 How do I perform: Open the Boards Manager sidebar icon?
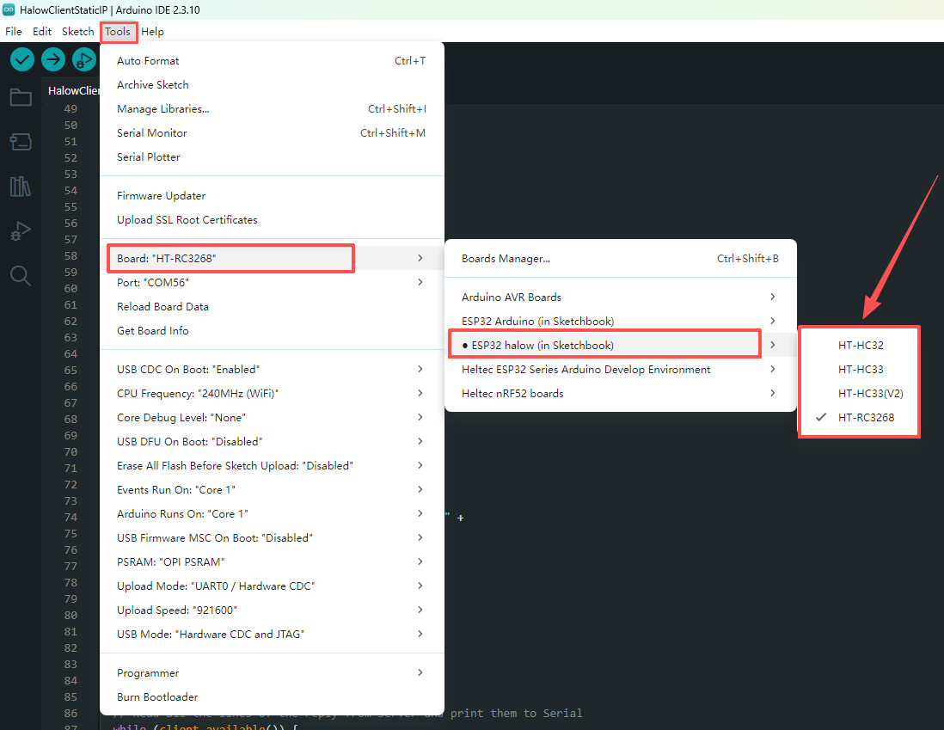point(21,142)
